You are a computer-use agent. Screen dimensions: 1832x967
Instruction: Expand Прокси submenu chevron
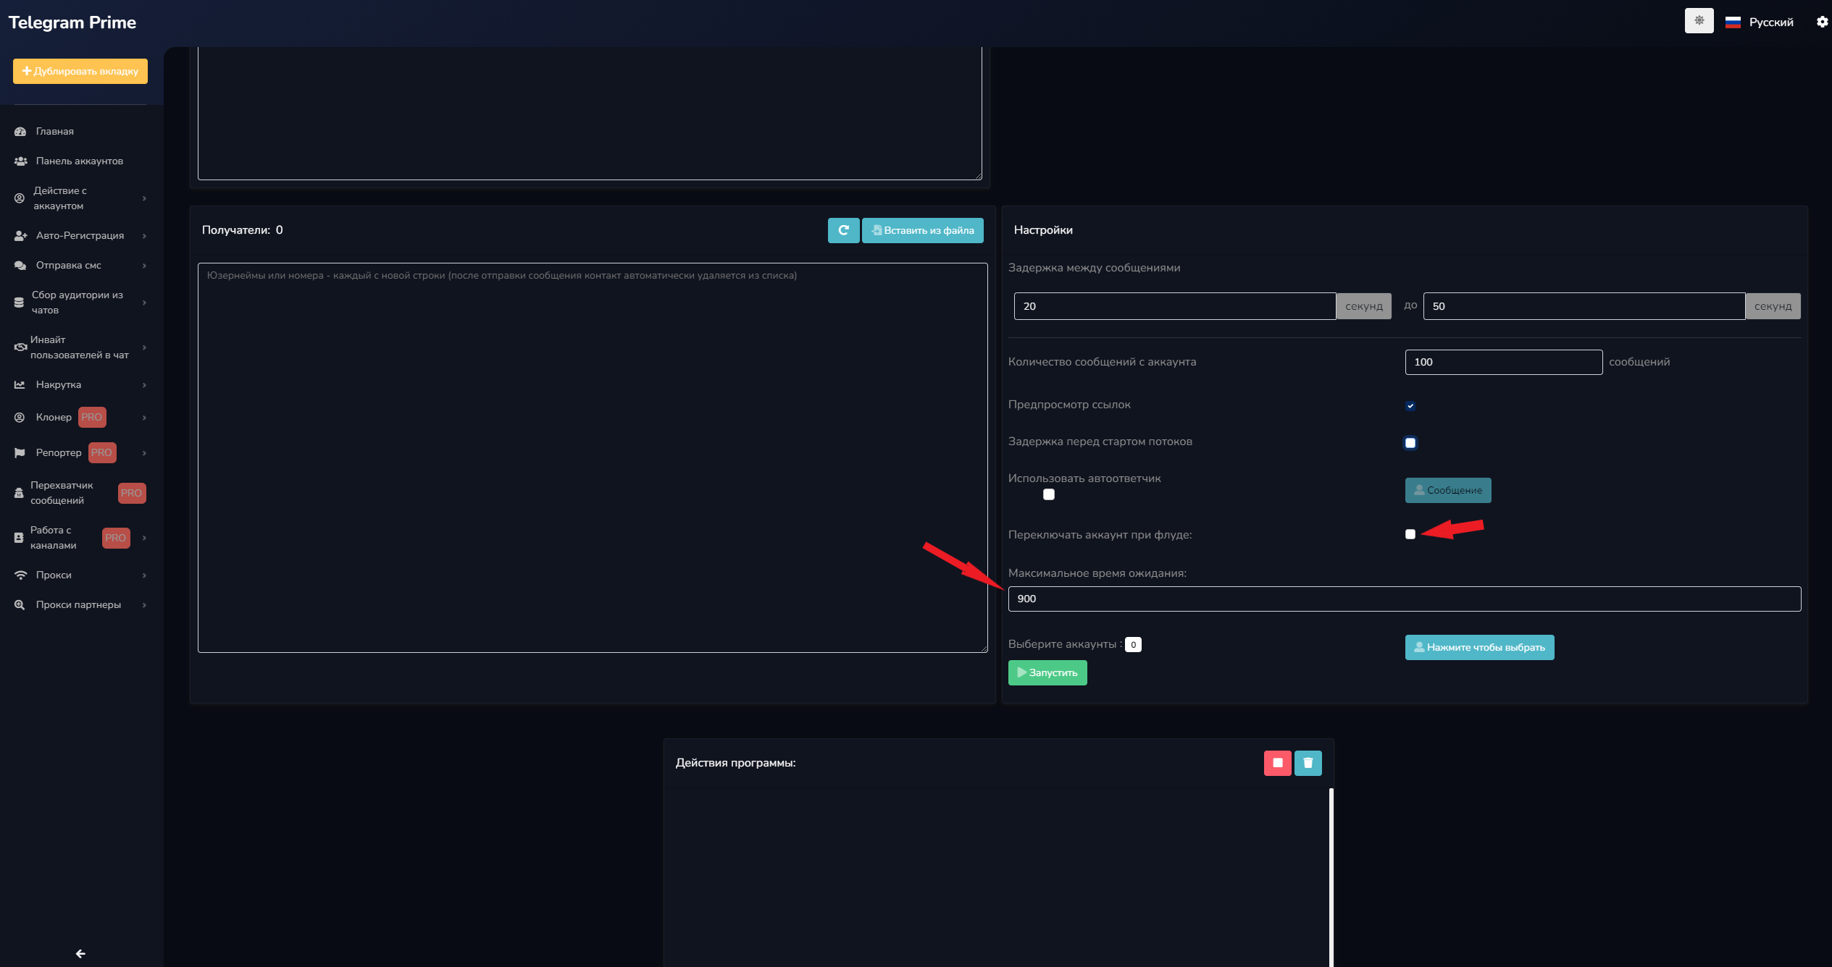[x=144, y=575]
